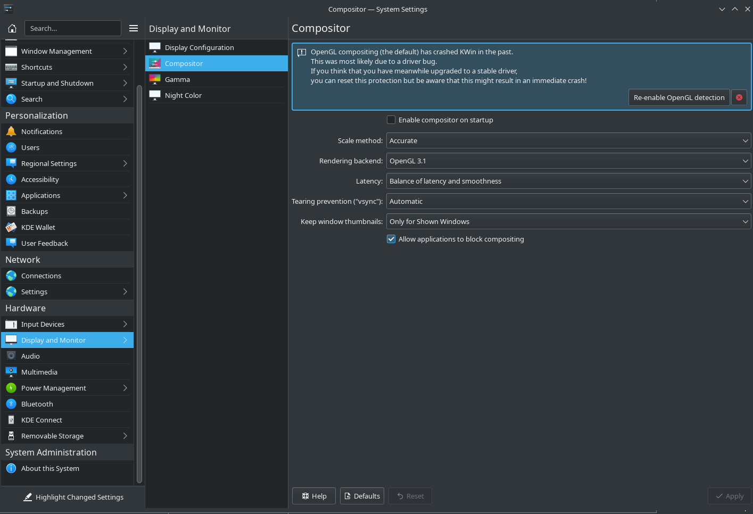The image size is (753, 514).
Task: Select the Gamma color icon
Action: (155, 79)
